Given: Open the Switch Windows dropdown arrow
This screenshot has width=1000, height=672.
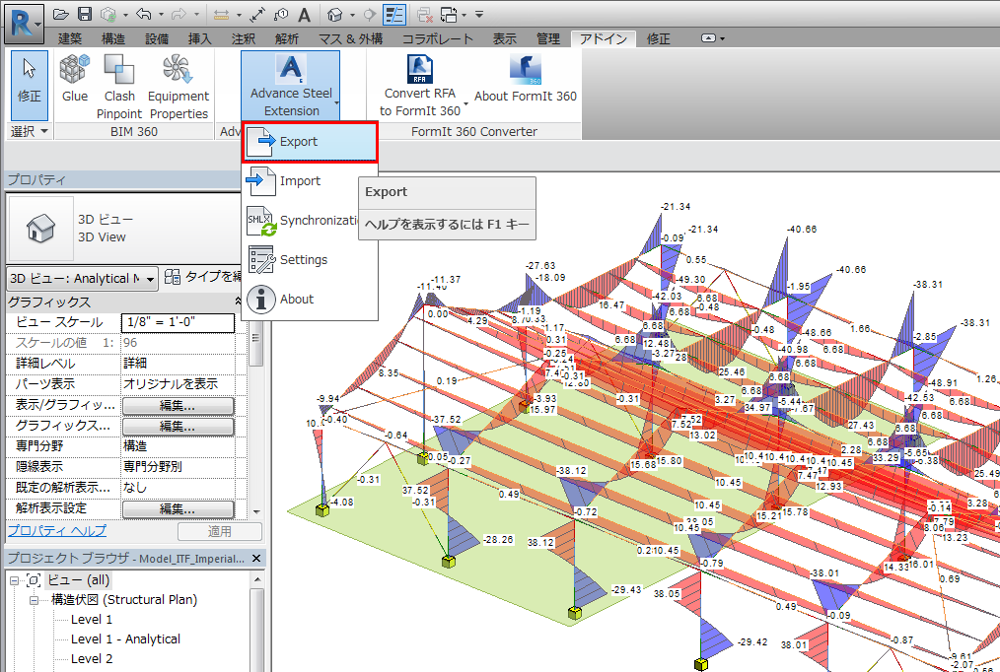Looking at the screenshot, I should coord(464,14).
